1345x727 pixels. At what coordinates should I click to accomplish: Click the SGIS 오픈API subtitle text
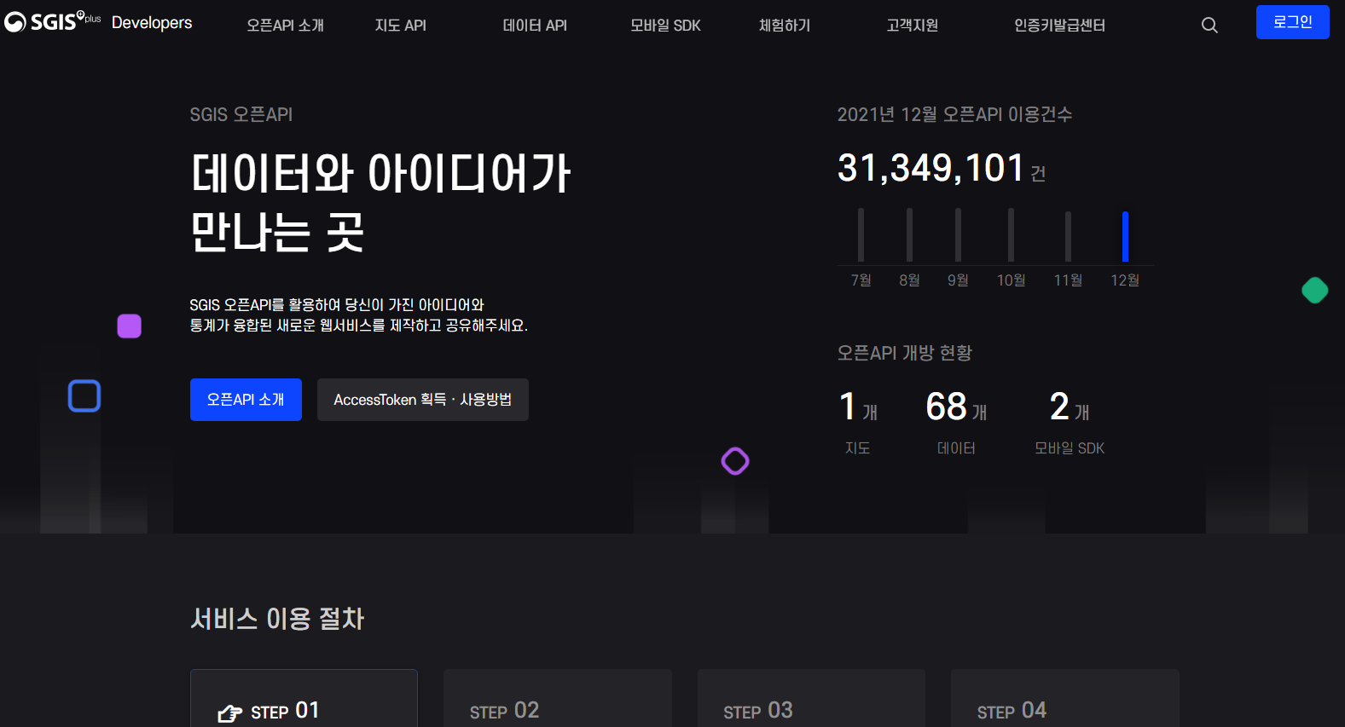[x=241, y=114]
